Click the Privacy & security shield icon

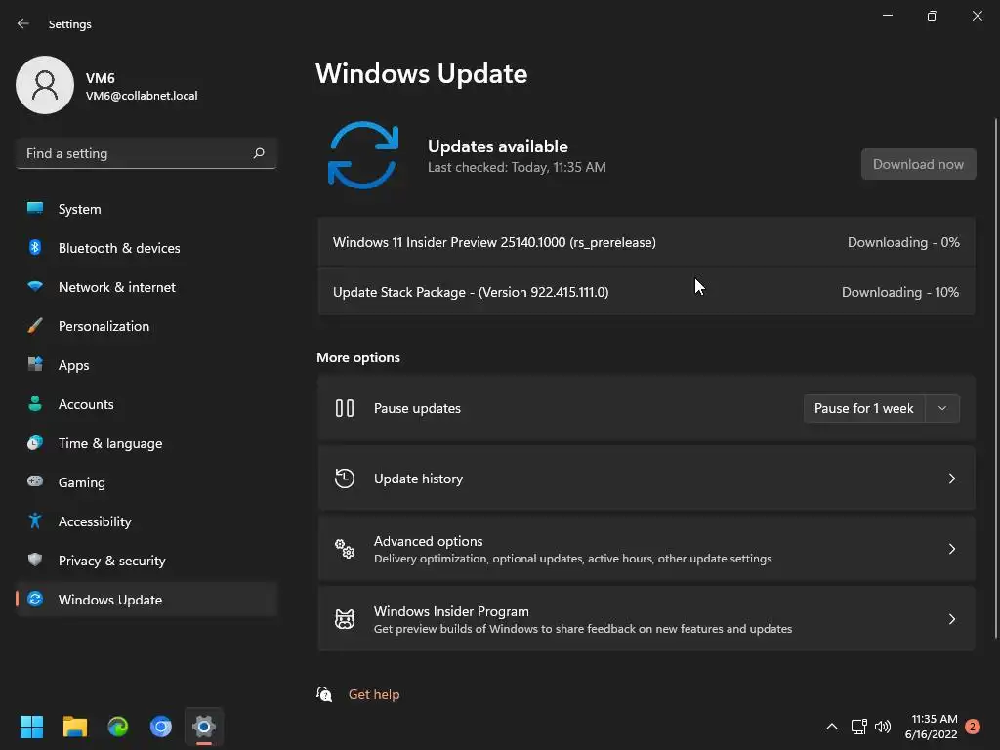(x=35, y=560)
